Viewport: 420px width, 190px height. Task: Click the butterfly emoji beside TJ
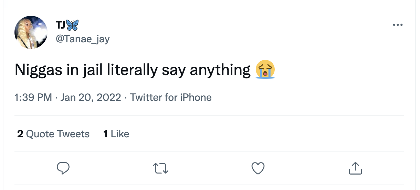72,25
